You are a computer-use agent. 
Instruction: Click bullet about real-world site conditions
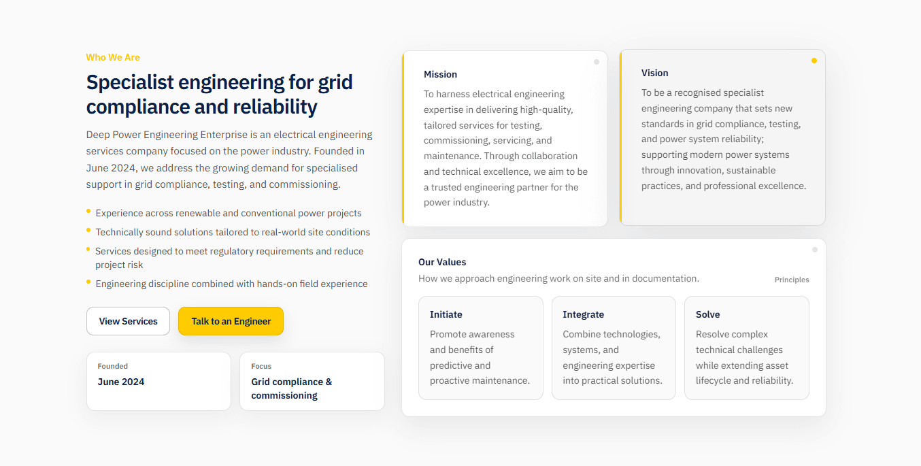[x=233, y=232]
